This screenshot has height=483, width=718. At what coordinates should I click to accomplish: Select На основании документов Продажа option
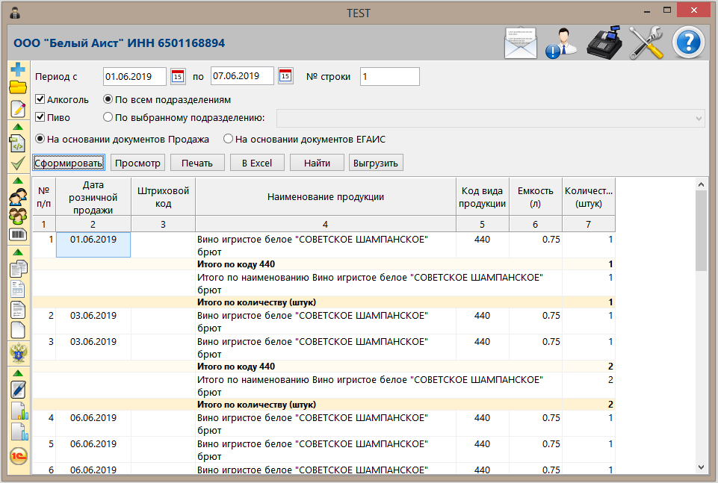point(40,139)
